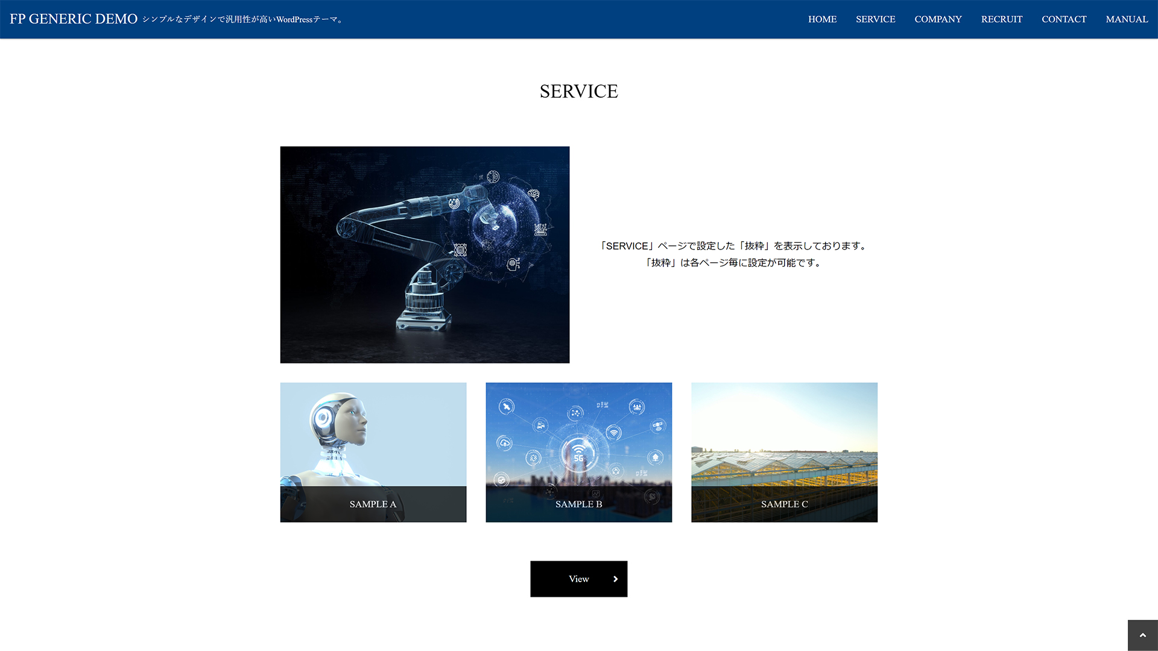This screenshot has width=1158, height=651.
Task: Click the MANUAL navigation link
Action: click(1127, 19)
